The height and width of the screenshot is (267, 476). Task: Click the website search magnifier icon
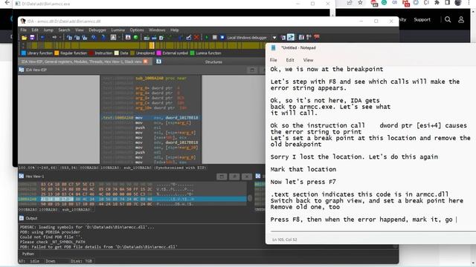tap(448, 20)
